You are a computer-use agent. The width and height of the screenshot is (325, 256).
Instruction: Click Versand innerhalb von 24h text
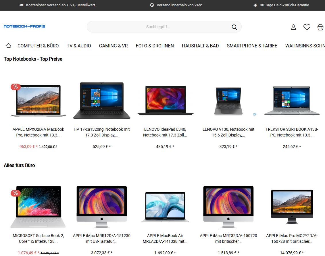point(180,5)
